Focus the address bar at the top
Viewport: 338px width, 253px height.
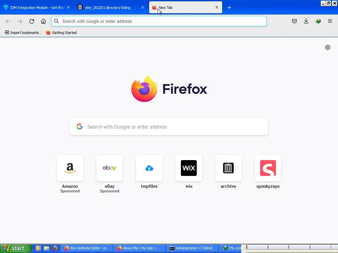159,21
